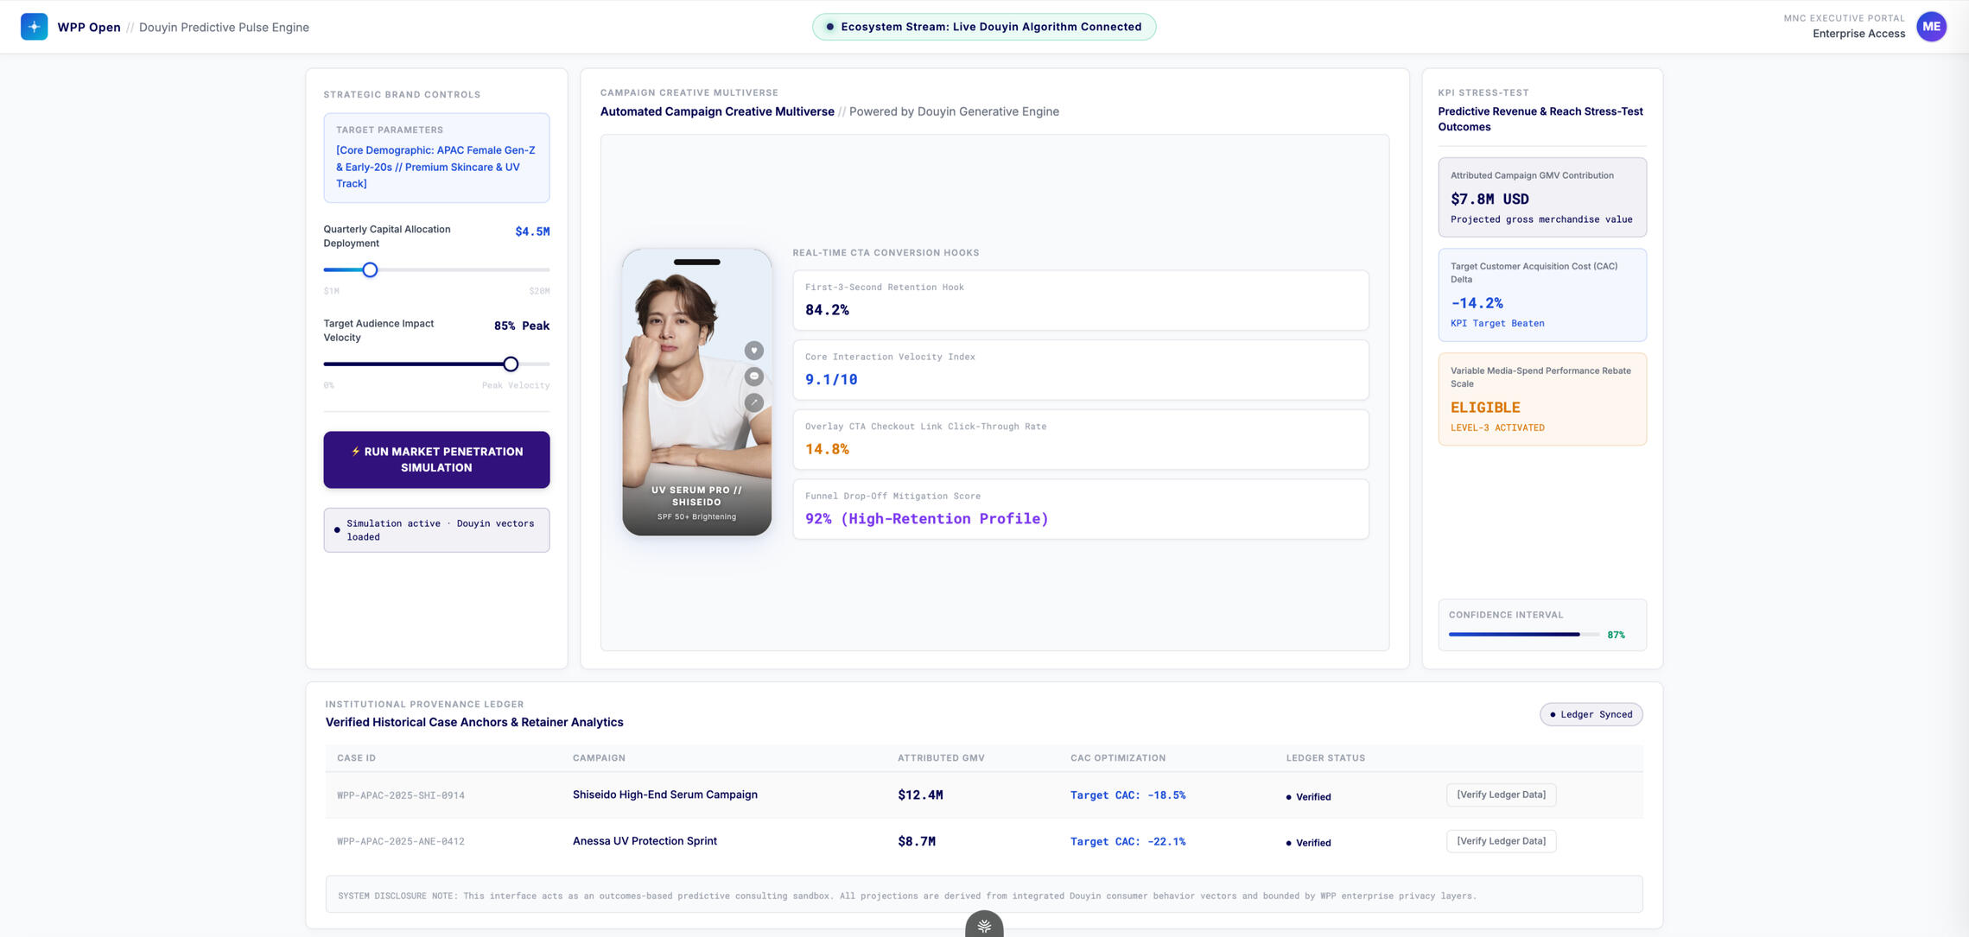Click the Ledger Synced status badge
The height and width of the screenshot is (937, 1969).
point(1591,714)
